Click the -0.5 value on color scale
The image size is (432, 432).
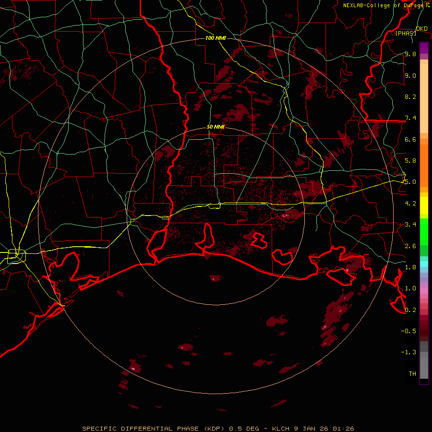click(x=408, y=331)
